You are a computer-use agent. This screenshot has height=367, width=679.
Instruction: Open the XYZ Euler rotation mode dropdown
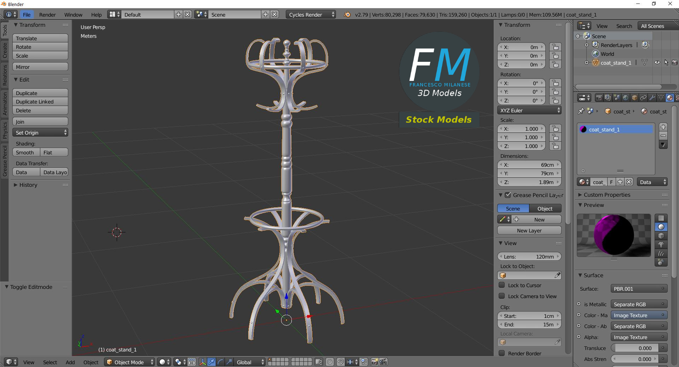[529, 110]
